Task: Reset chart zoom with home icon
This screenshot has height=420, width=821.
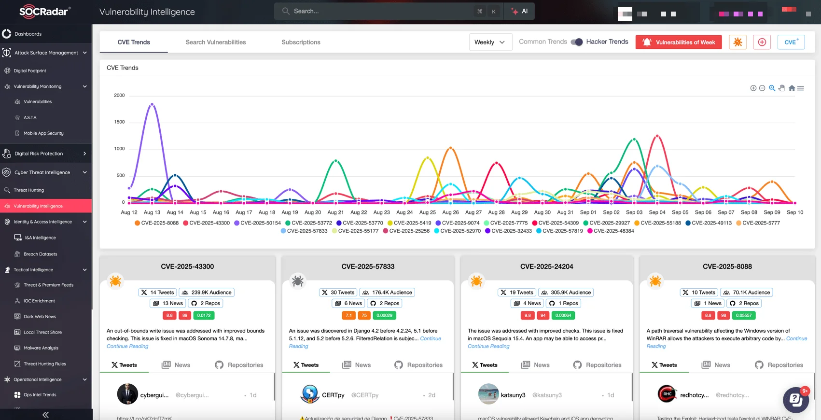Action: 792,88
